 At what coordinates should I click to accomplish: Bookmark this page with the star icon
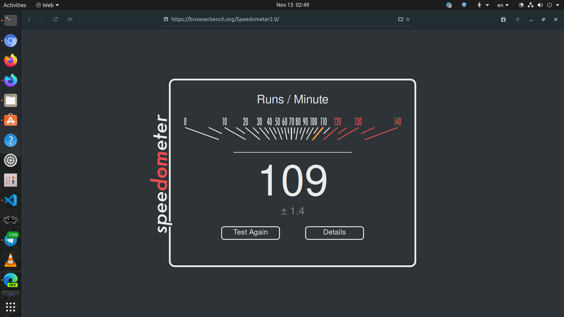[408, 19]
